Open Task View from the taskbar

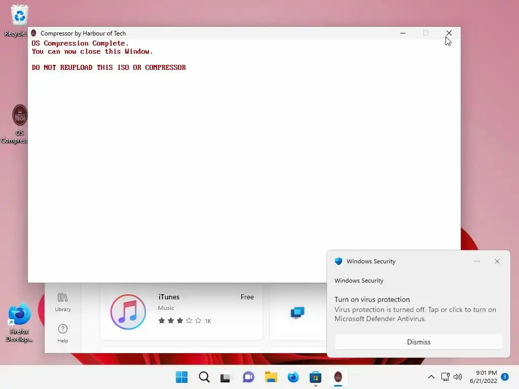[x=226, y=377]
